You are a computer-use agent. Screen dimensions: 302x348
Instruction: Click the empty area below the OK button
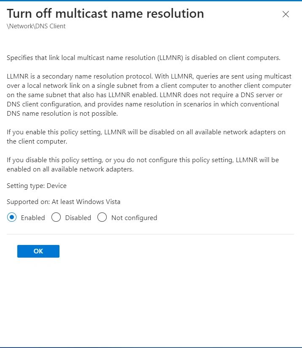151,291
